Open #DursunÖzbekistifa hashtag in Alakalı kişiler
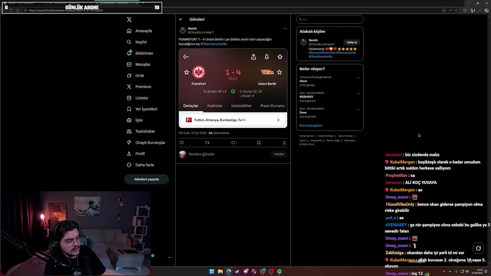 (x=322, y=53)
